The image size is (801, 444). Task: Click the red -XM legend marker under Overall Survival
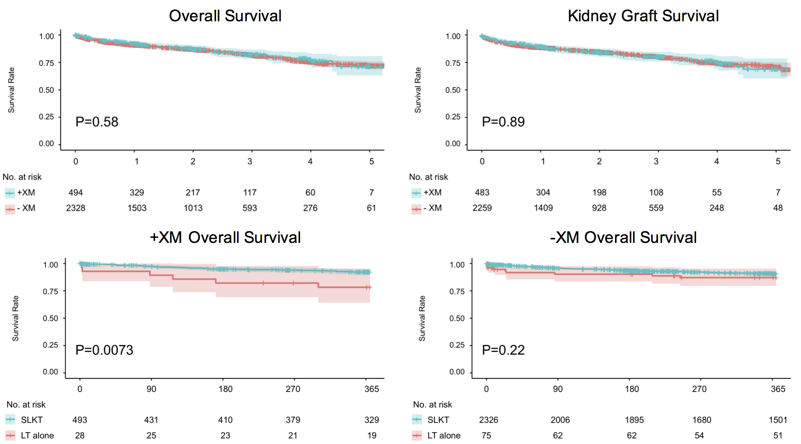coord(10,209)
